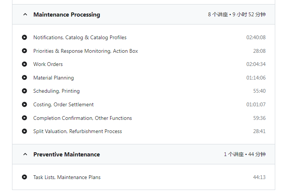Click the play icon beside Material Planning
The image size is (288, 196).
click(24, 78)
